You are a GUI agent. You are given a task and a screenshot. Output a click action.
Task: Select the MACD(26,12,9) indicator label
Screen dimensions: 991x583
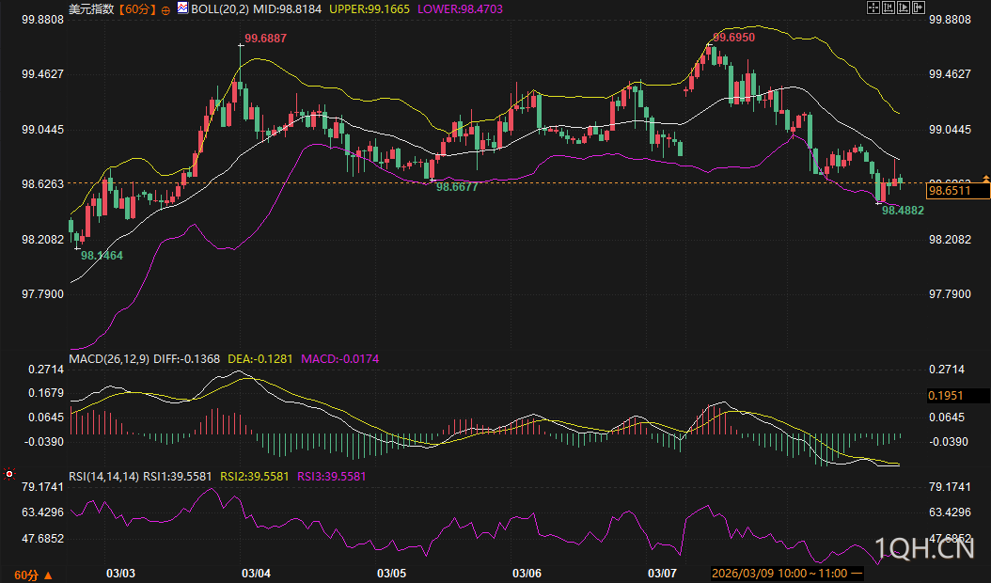(x=110, y=359)
